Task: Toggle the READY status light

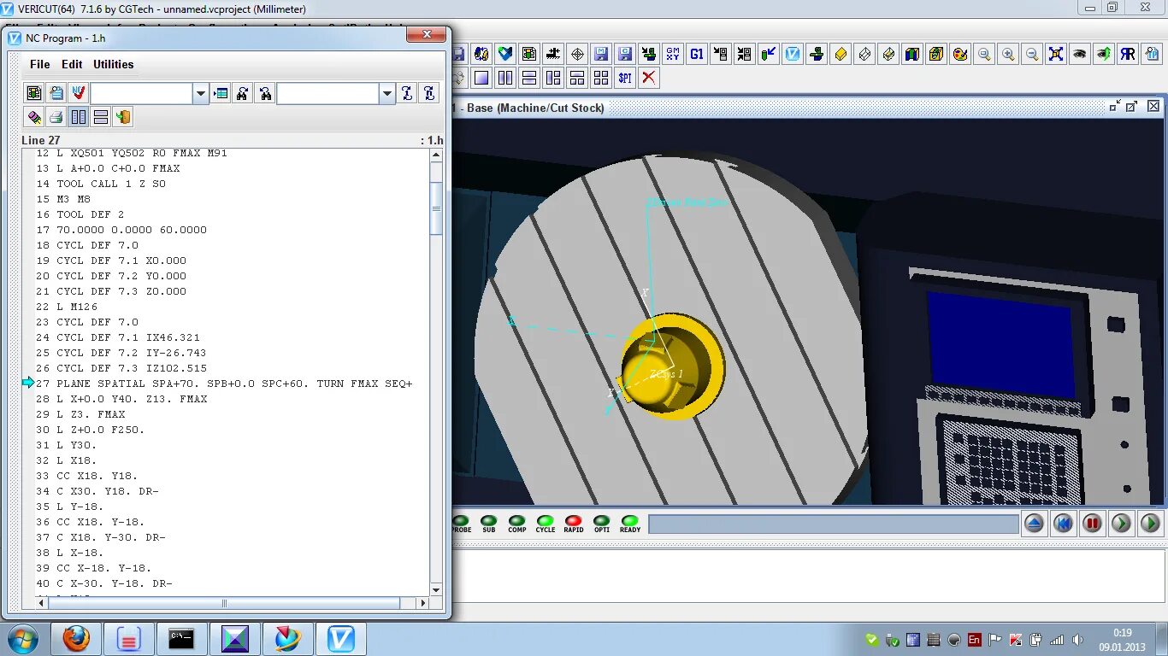Action: (630, 524)
